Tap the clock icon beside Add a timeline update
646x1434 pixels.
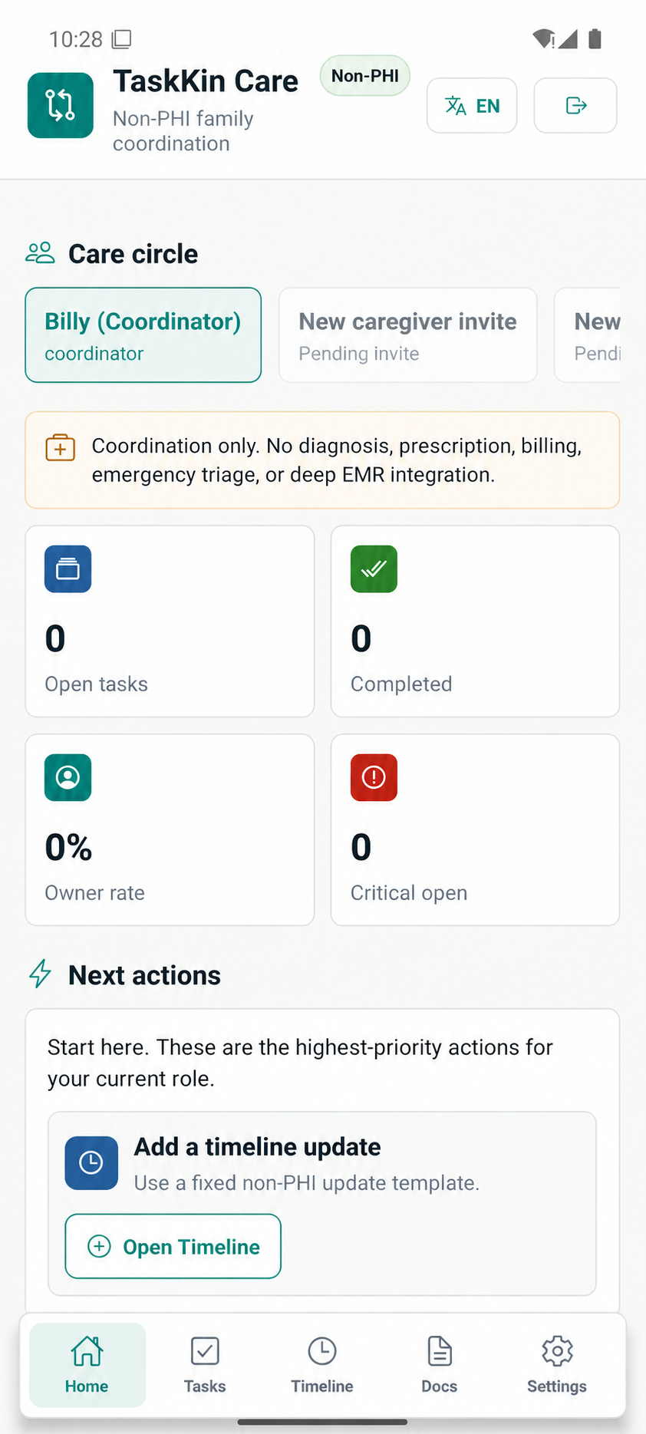tap(91, 1162)
